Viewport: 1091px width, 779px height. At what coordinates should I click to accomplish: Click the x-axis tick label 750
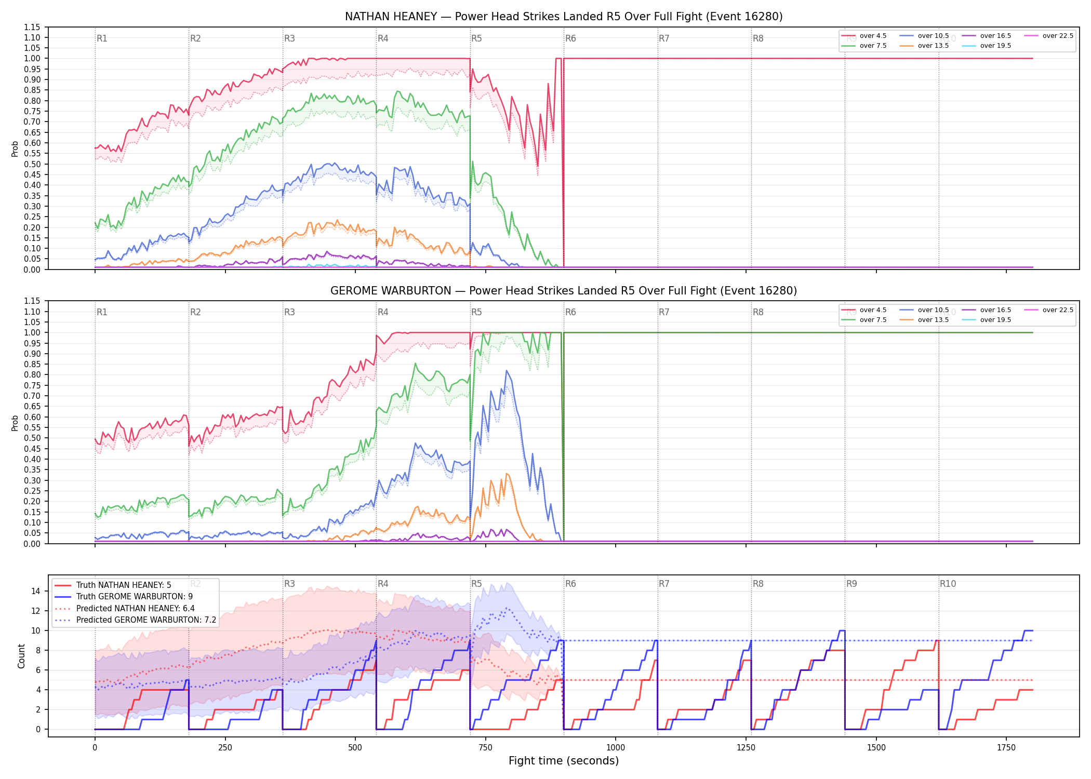tap(485, 748)
